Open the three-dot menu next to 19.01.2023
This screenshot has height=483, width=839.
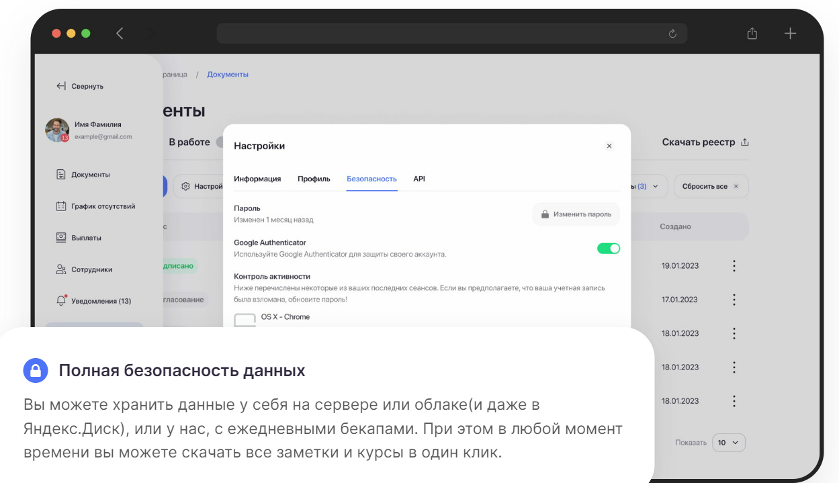(734, 265)
